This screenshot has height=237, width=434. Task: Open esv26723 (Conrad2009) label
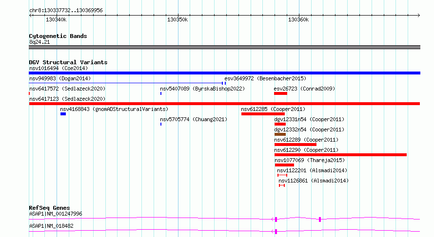(x=304, y=89)
